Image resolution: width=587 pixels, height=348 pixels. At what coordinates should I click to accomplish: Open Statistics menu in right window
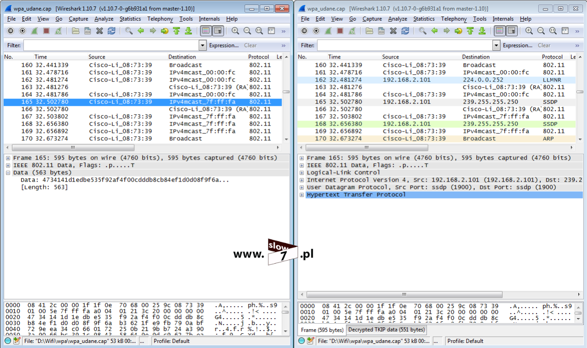[424, 19]
